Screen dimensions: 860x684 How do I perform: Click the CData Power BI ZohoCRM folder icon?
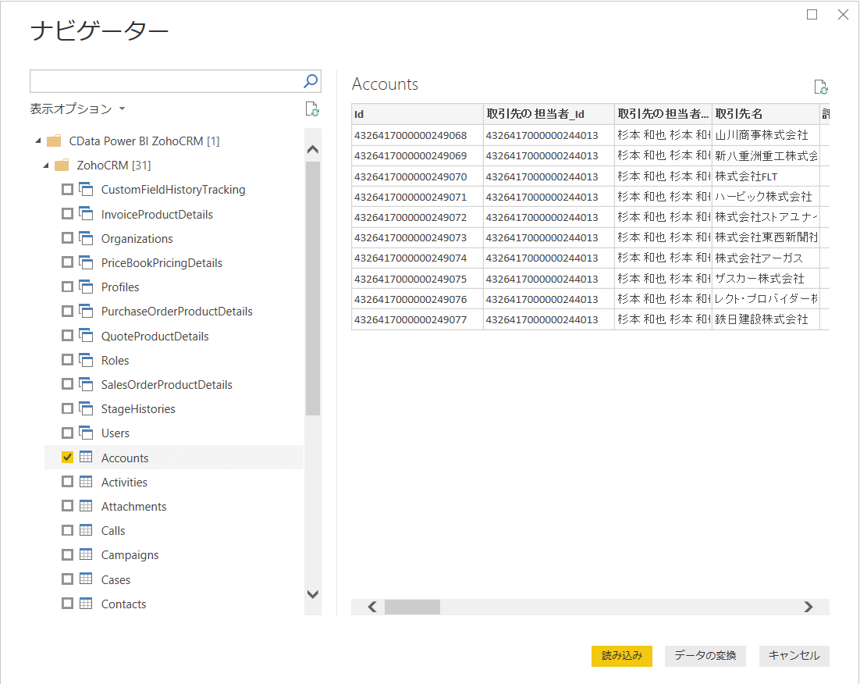click(x=54, y=141)
